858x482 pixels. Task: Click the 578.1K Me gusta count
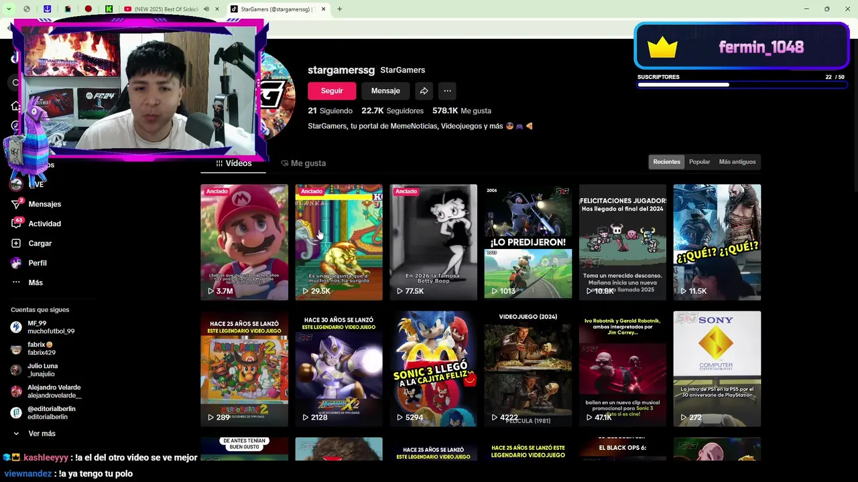(x=462, y=110)
